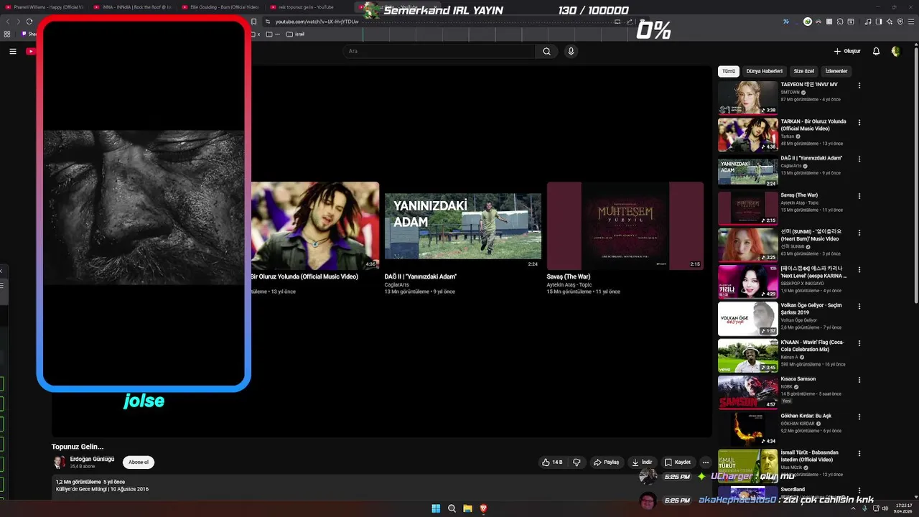919x517 pixels.
Task: Click the İndir download button
Action: coord(642,462)
